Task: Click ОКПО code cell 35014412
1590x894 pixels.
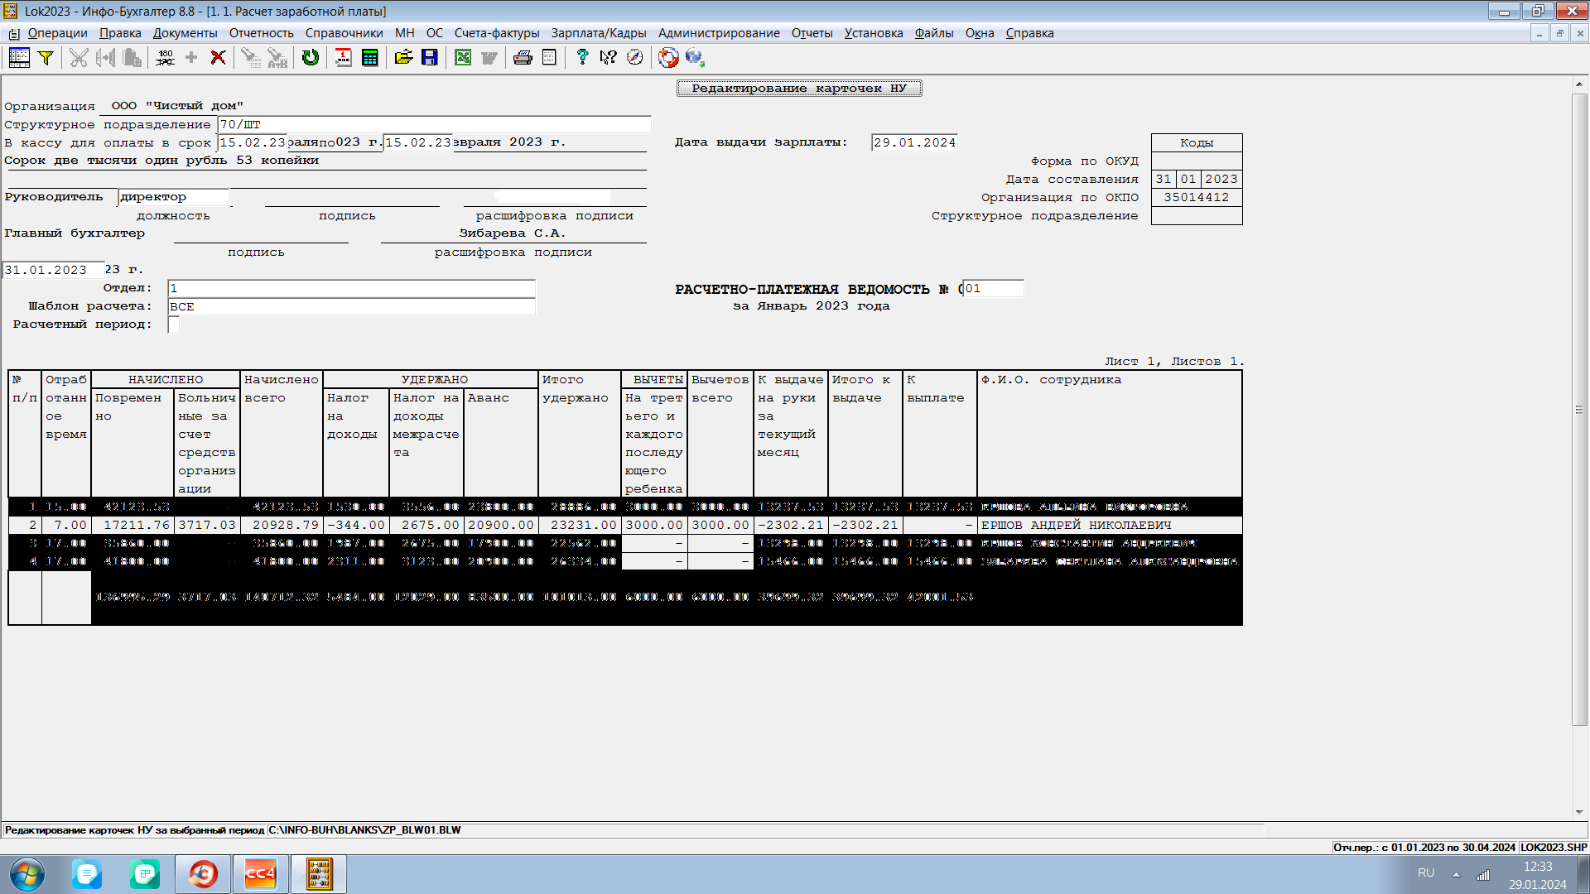Action: pos(1197,198)
